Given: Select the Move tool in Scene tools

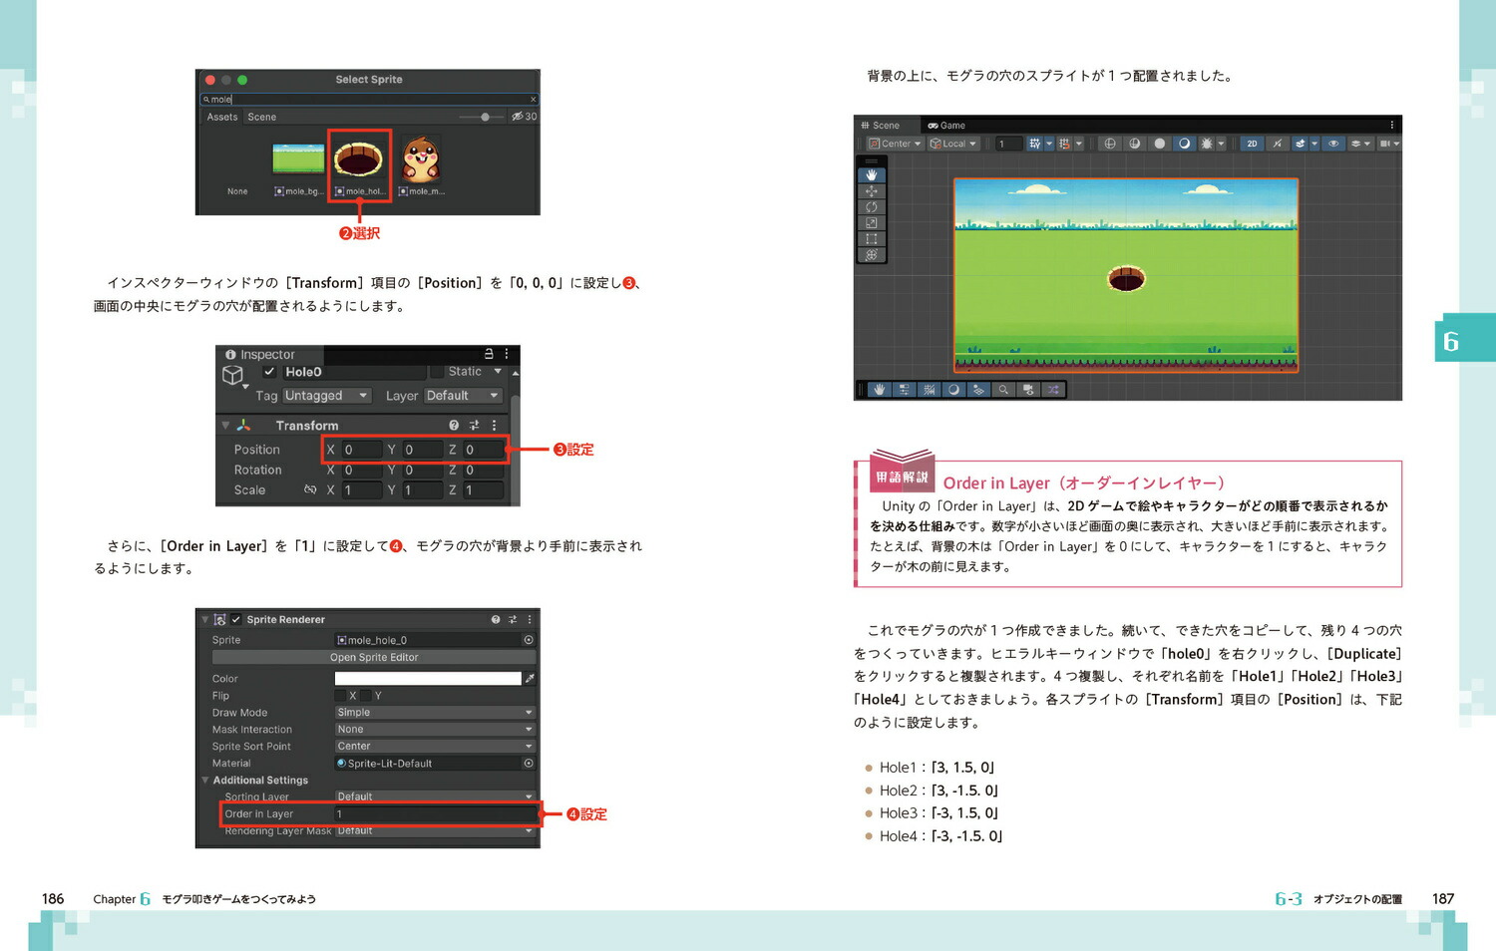Looking at the screenshot, I should (871, 190).
